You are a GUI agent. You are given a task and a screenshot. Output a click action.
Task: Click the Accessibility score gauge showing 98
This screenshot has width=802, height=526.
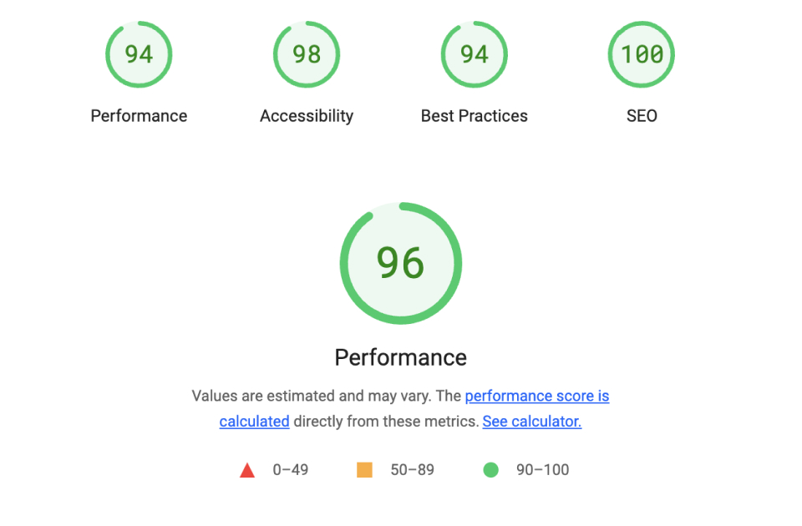(x=306, y=54)
